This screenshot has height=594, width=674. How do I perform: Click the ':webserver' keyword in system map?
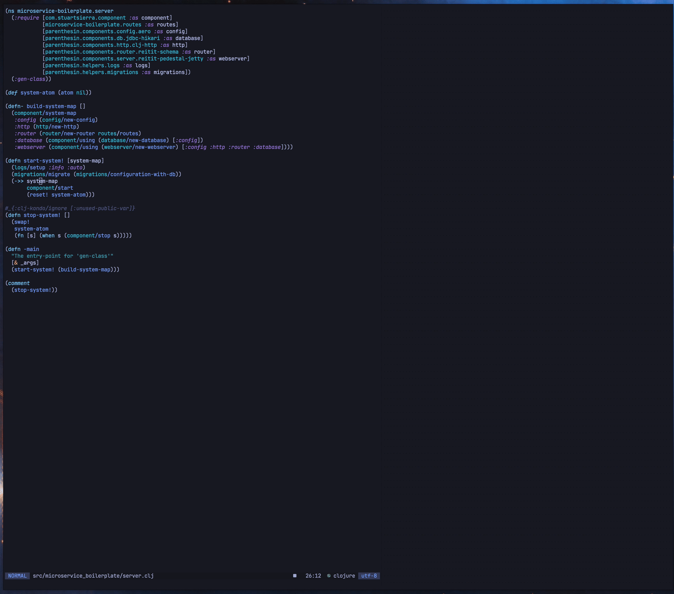click(30, 147)
